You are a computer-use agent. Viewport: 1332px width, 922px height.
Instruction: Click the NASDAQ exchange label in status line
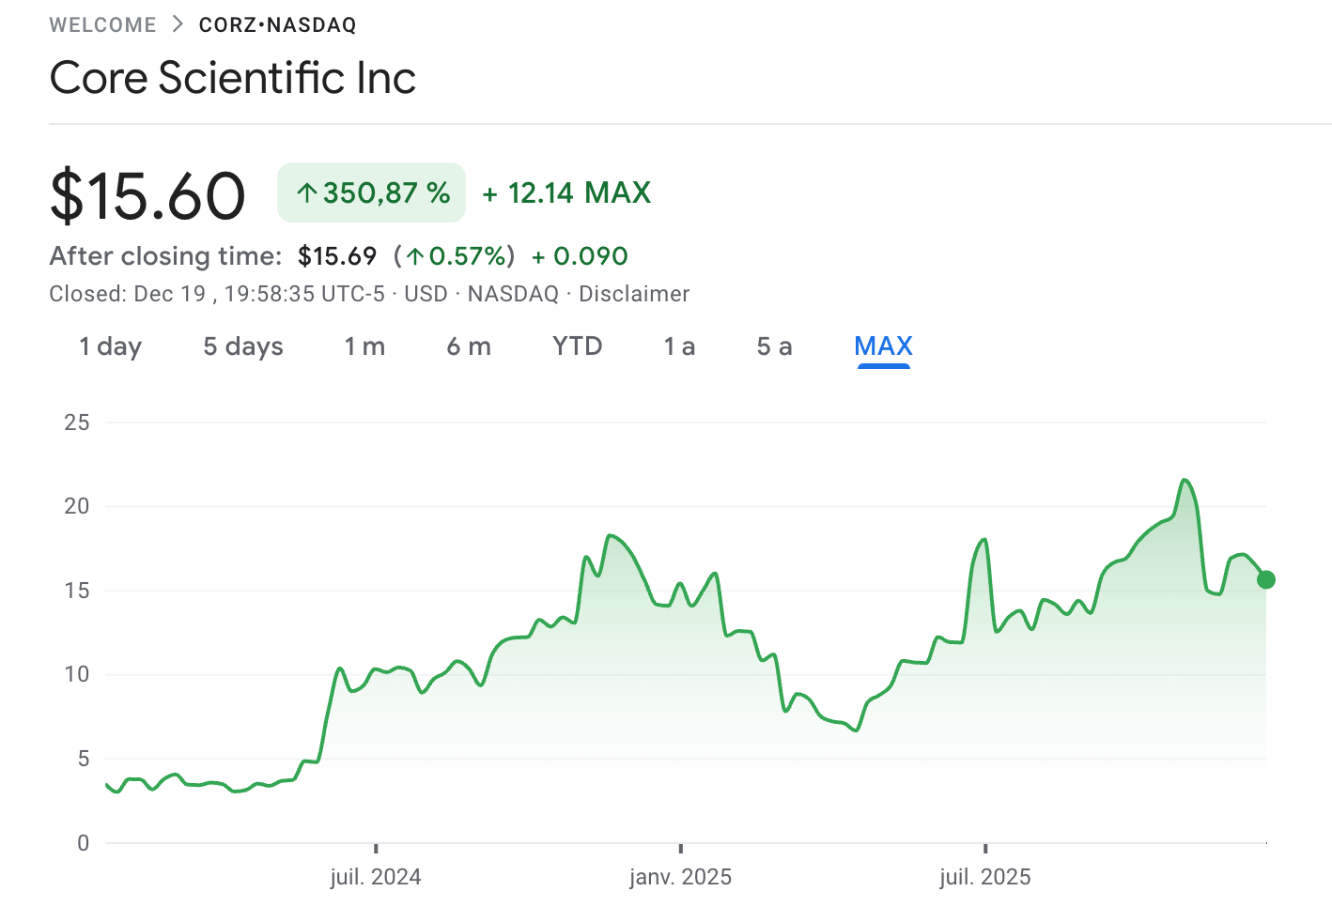(513, 294)
